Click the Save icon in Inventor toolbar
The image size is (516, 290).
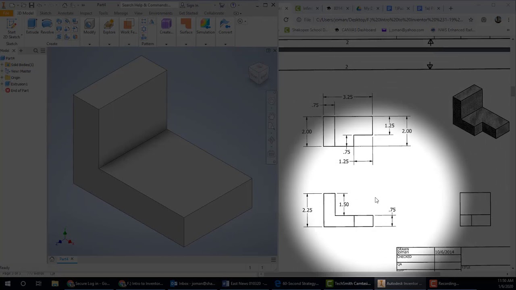(32, 5)
